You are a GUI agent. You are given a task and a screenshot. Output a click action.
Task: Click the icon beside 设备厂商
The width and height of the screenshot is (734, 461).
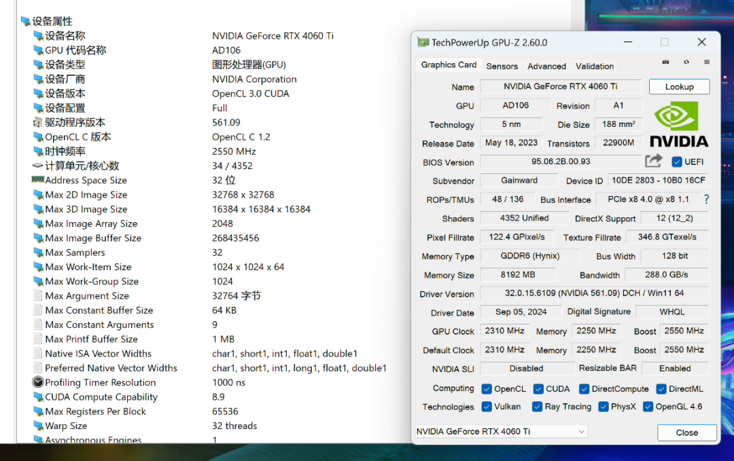(38, 79)
